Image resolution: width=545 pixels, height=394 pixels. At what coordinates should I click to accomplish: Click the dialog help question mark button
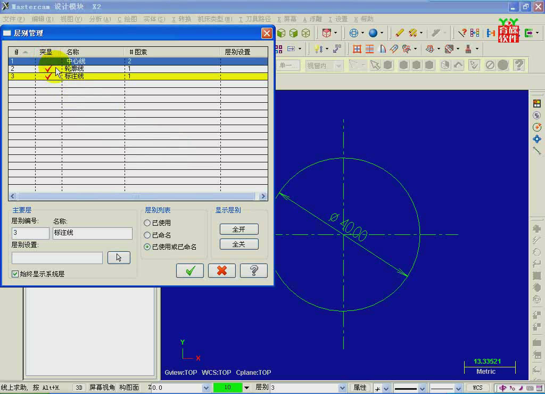254,271
